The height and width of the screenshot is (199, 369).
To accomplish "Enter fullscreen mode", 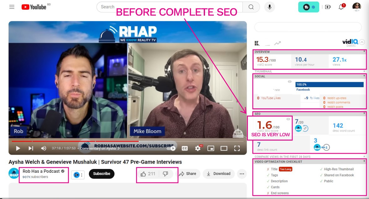I will (x=237, y=148).
